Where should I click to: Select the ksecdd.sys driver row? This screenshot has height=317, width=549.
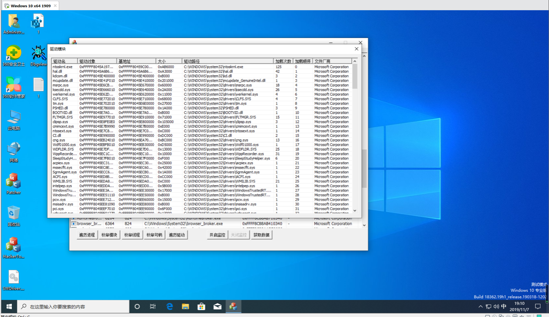coord(201,90)
